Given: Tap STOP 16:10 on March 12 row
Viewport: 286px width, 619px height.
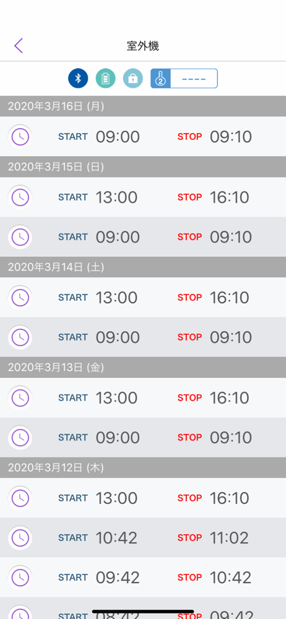Looking at the screenshot, I should pyautogui.click(x=214, y=498).
